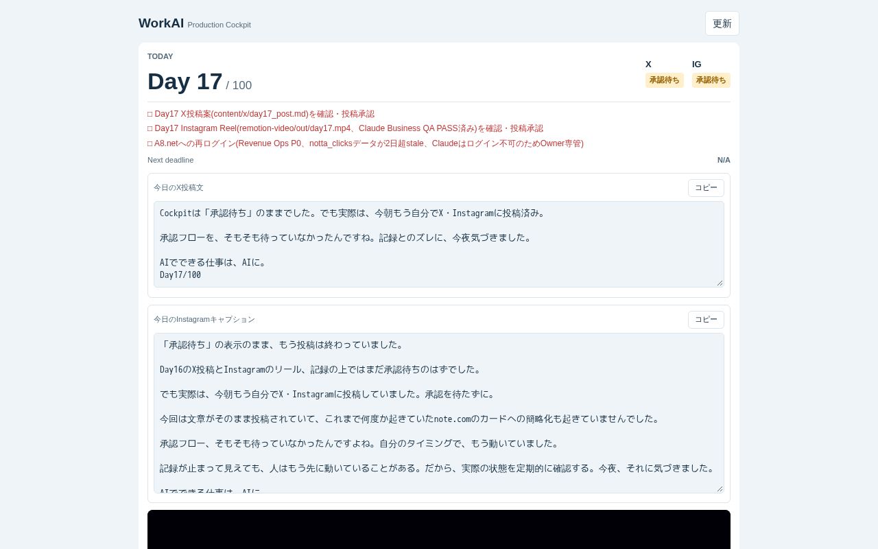Click the 更新 refresh button
The image size is (878, 549).
pos(722,23)
